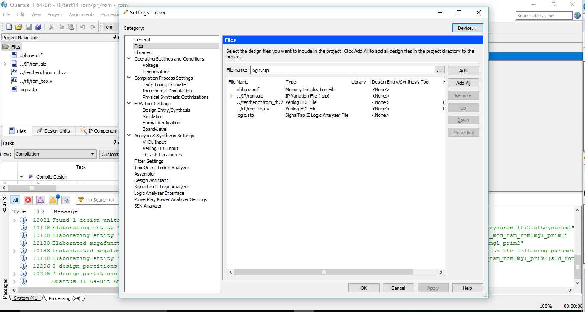The image size is (585, 312).
Task: Click the Add All button
Action: click(x=463, y=83)
